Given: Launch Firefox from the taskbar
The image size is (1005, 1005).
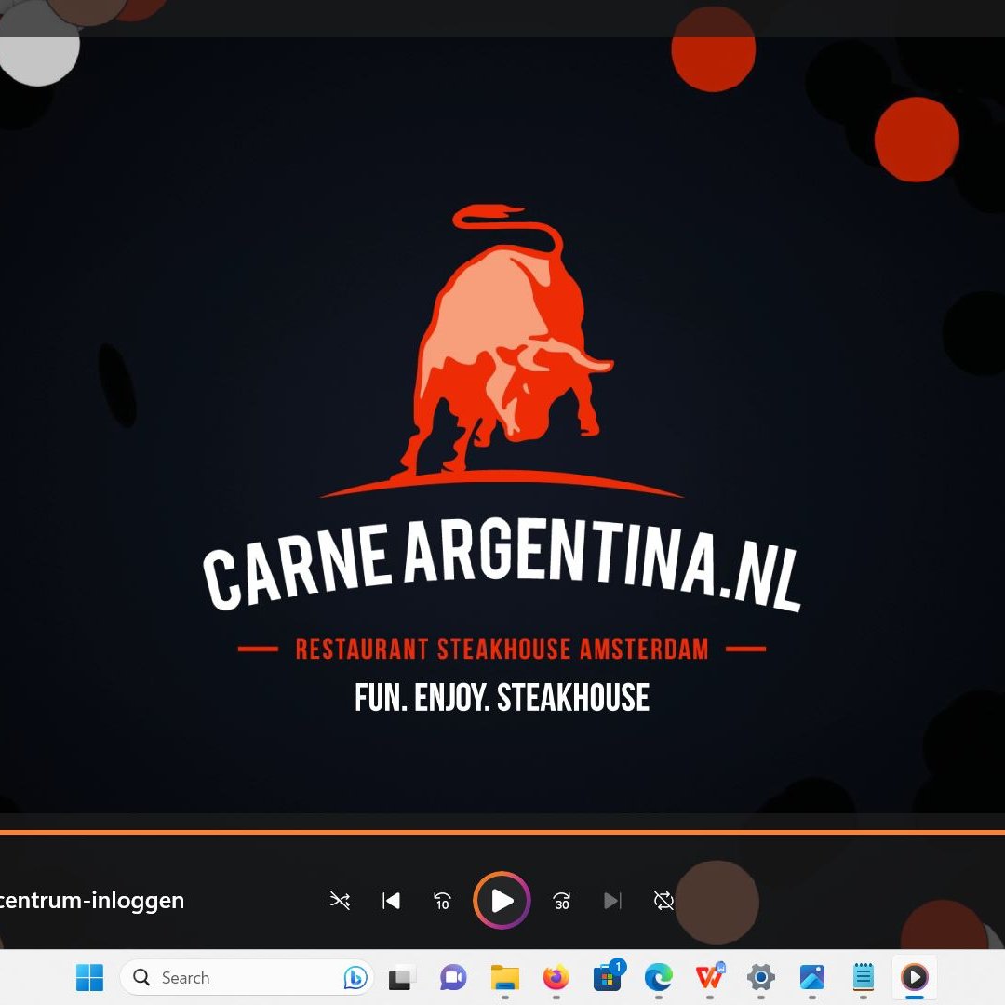Looking at the screenshot, I should [556, 977].
